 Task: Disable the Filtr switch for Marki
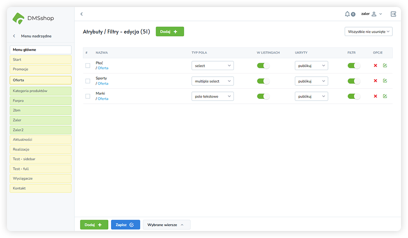click(353, 96)
